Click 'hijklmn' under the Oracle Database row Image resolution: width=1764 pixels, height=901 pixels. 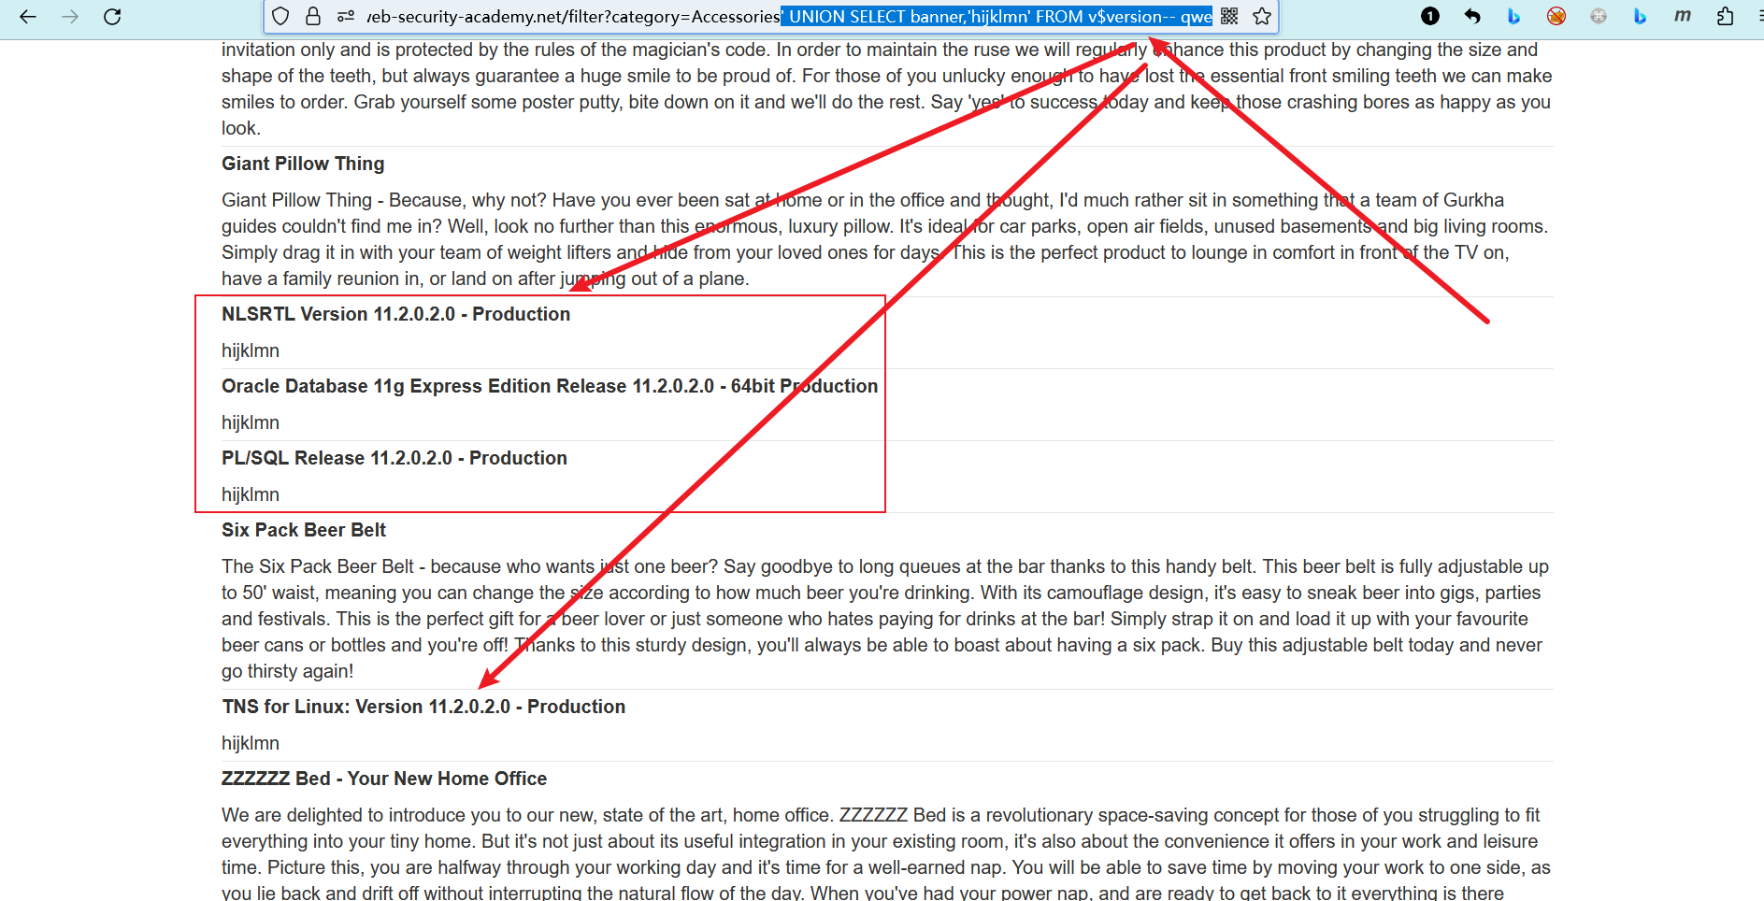tap(251, 422)
